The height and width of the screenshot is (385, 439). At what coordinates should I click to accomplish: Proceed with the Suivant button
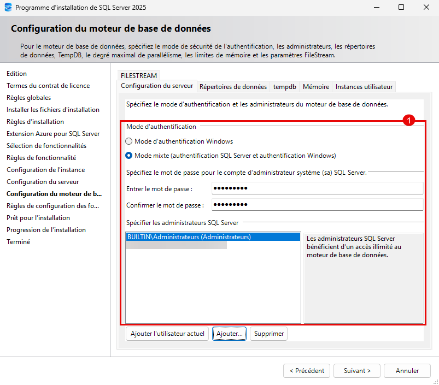[x=357, y=371]
